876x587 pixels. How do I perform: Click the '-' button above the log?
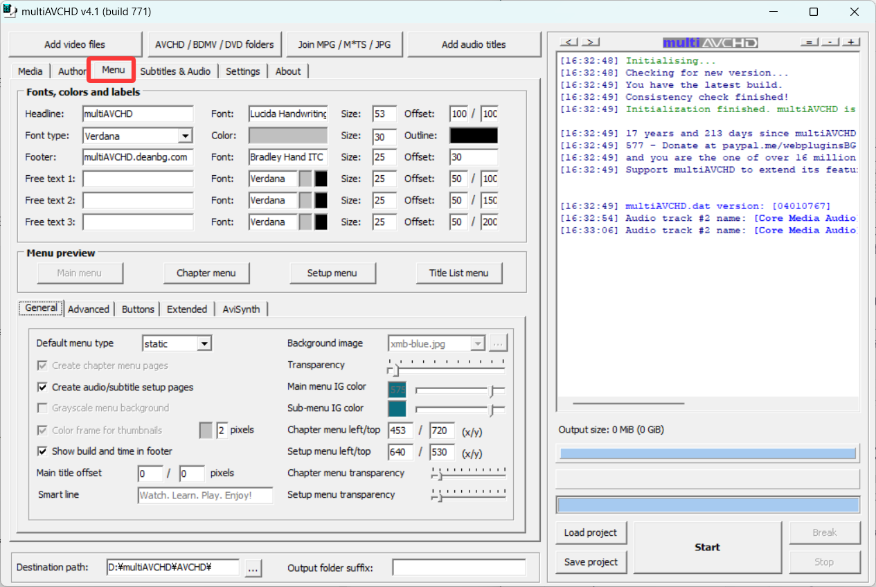coord(830,43)
